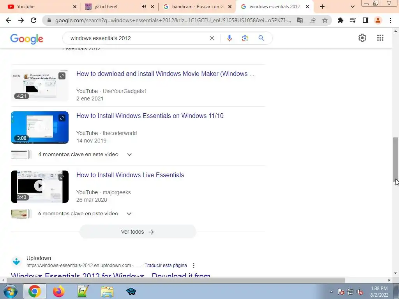This screenshot has height=299, width=399.
Task: Launch Firefox from the taskbar
Action: [59, 291]
